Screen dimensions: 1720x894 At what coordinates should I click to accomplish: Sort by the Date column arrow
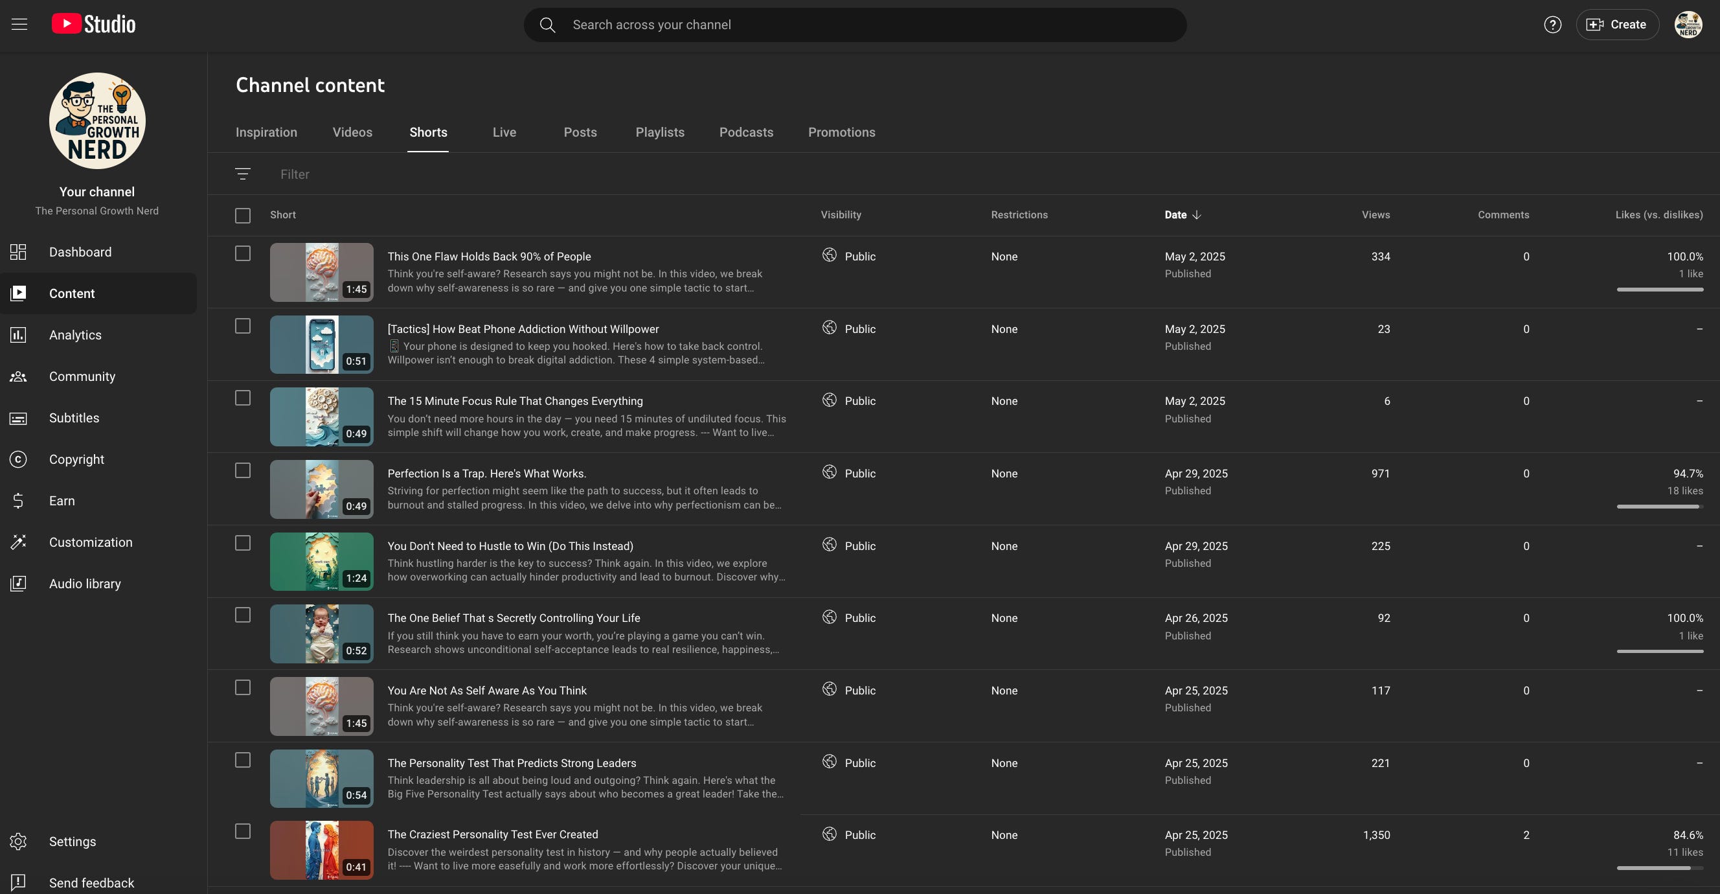click(x=1197, y=214)
